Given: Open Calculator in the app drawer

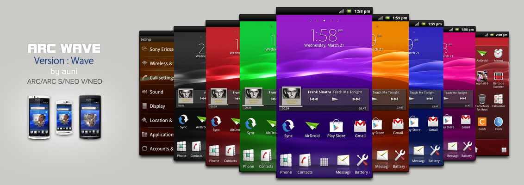Looking at the screenshot, I should coord(498,101).
